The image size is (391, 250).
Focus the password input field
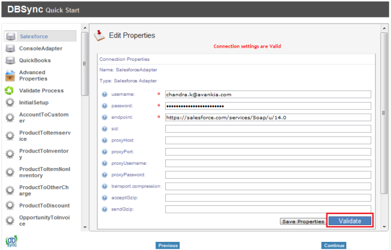click(268, 106)
